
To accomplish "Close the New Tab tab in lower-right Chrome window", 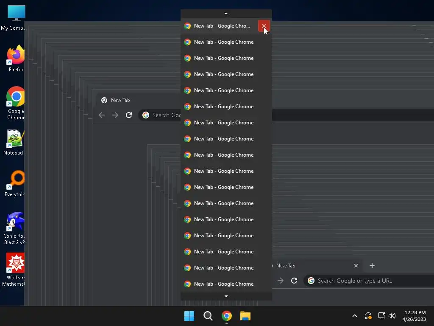I will click(356, 266).
